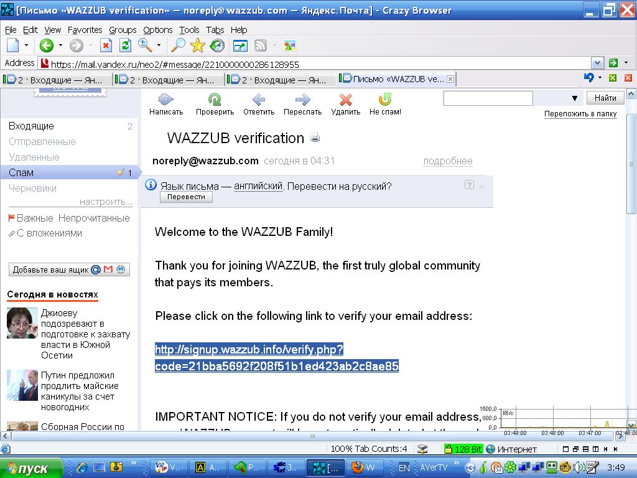Forward message with Переслать icon
This screenshot has width=637, height=478.
303,104
